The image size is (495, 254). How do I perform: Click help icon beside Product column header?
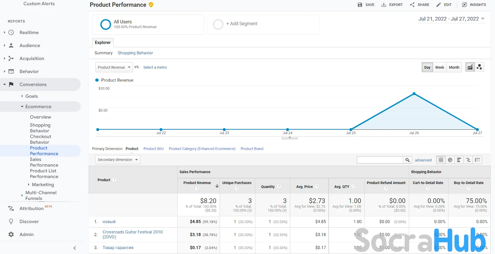coord(114,180)
